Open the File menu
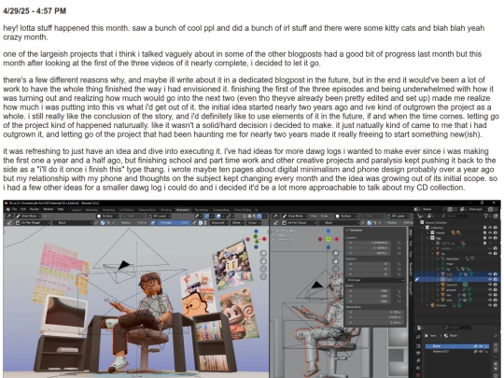The width and height of the screenshot is (504, 378). (x=14, y=210)
